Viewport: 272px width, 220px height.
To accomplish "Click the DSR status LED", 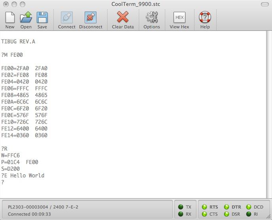I will [227, 214].
